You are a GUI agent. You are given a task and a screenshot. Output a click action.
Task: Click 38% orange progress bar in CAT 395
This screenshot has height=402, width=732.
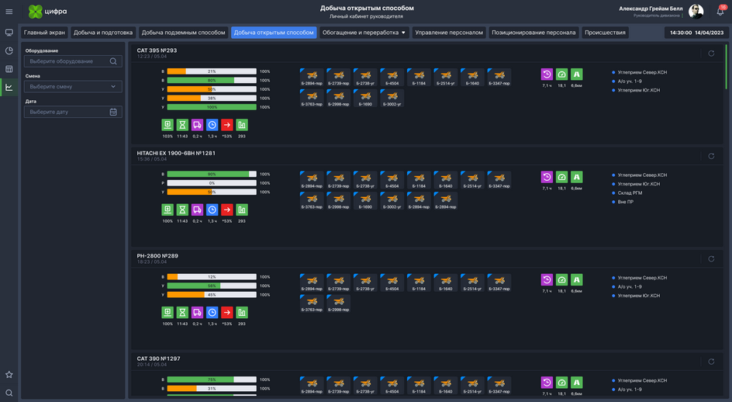212,98
